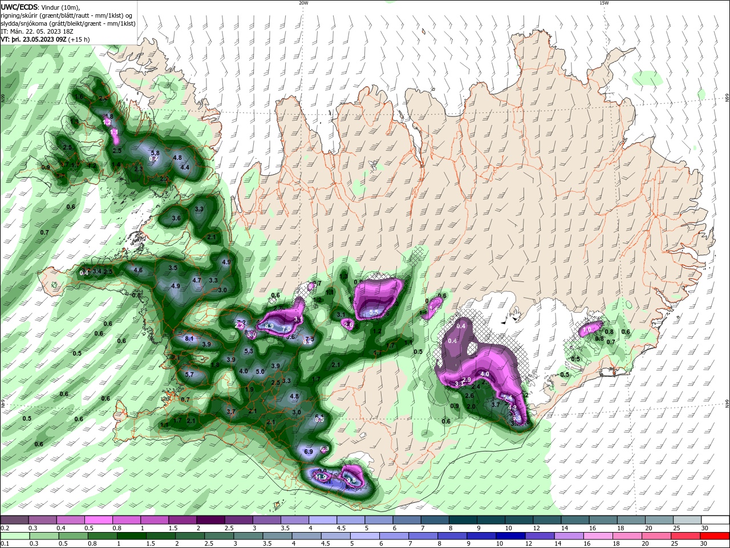Click the 1.9 precipitation value on the map
Screen dimensions: 730x548
point(249,389)
